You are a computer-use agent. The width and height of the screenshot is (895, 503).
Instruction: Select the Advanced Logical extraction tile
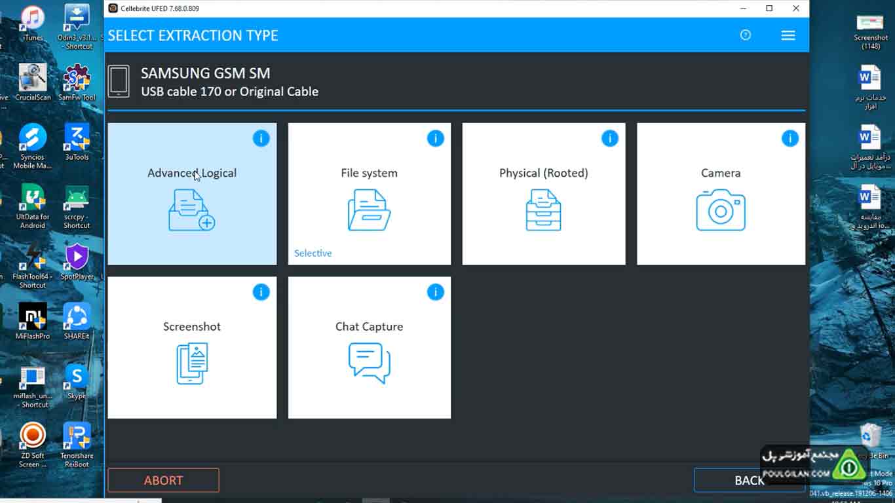tap(192, 194)
